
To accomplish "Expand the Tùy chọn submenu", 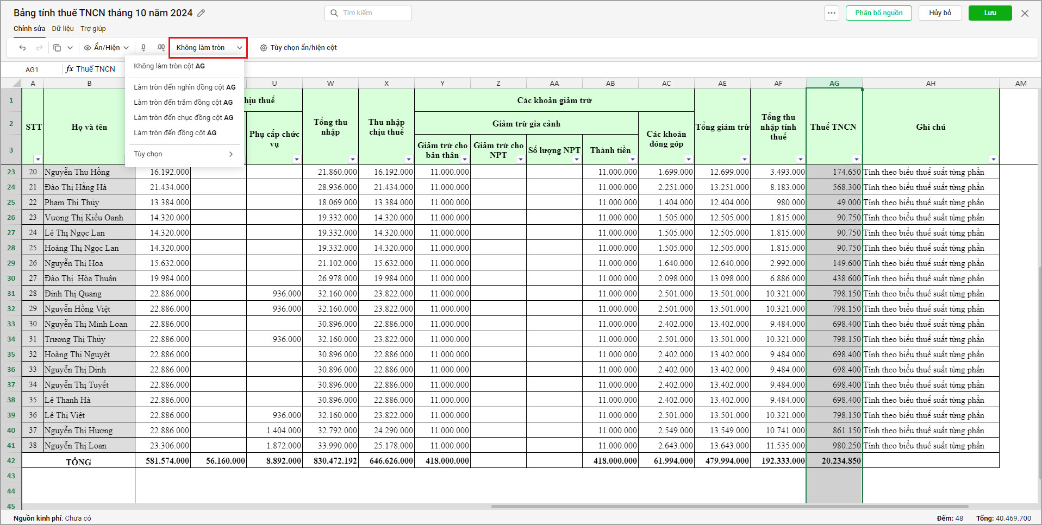I will tap(184, 154).
